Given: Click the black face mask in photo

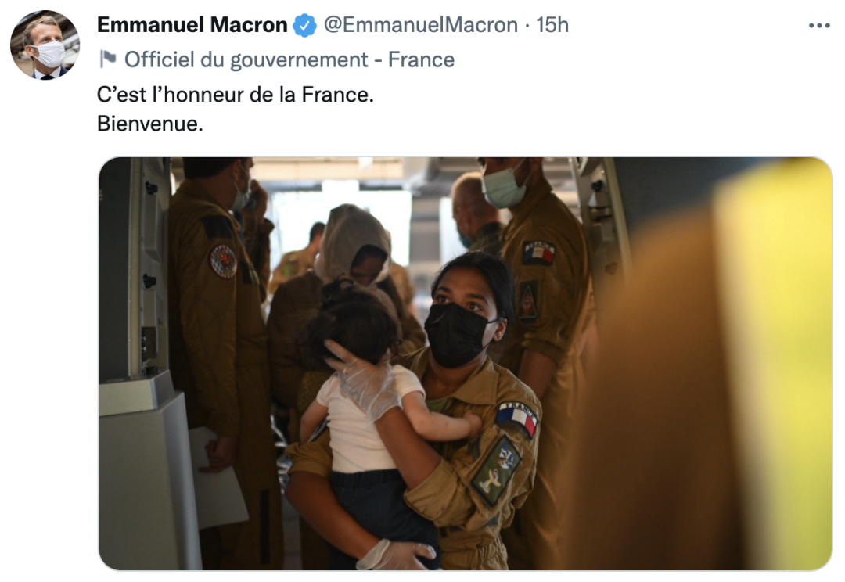Looking at the screenshot, I should (457, 335).
